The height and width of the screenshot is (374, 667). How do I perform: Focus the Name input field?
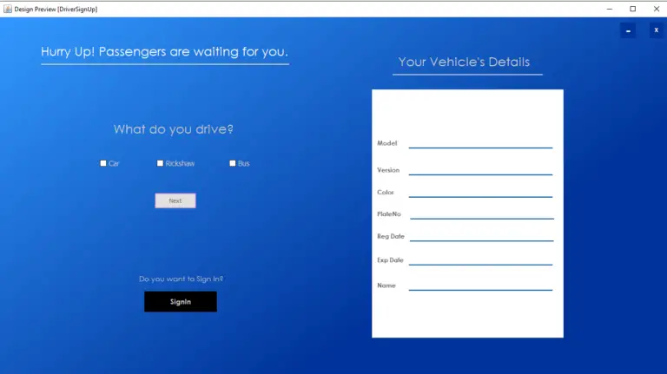coord(480,285)
